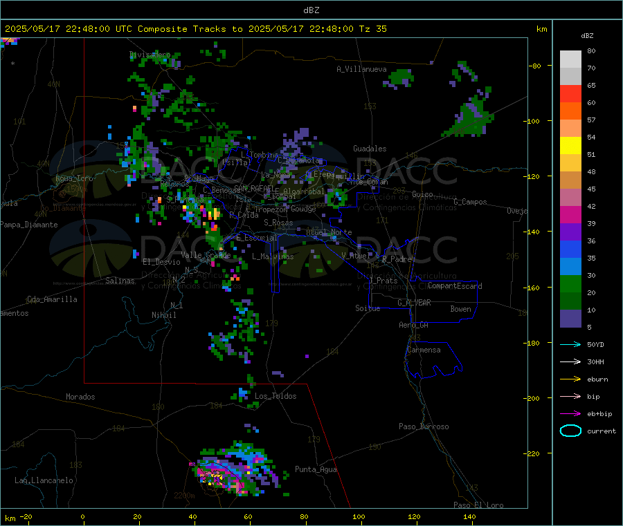The width and height of the screenshot is (623, 526).
Task: Click the 50YD cyan arrow legend icon
Action: (x=570, y=344)
